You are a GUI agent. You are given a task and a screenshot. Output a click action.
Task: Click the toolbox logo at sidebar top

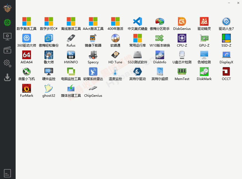click(x=7, y=8)
